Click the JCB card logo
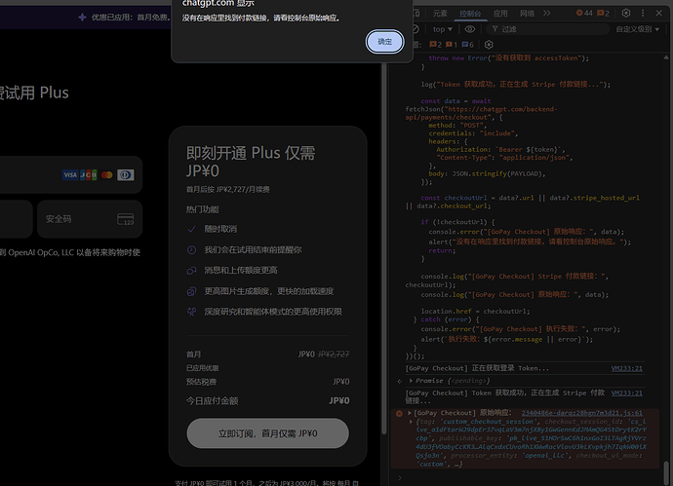The height and width of the screenshot is (486, 673). 89,175
